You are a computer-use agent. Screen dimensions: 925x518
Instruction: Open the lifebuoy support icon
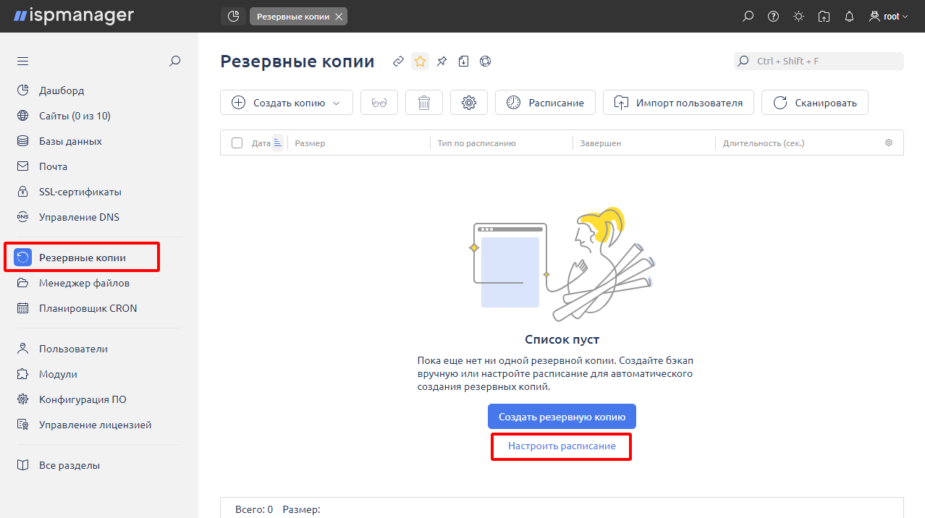pyautogui.click(x=486, y=61)
